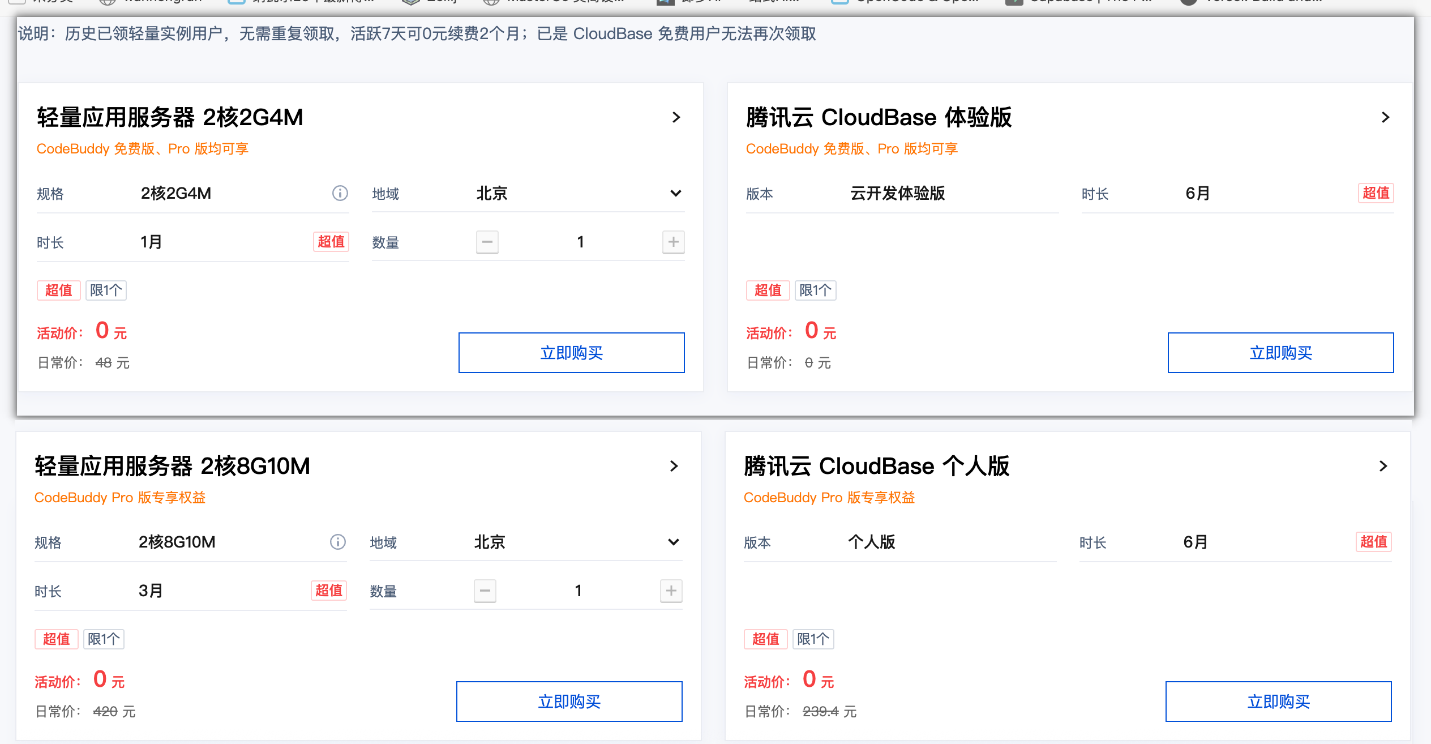The height and width of the screenshot is (744, 1431).
Task: Open 轻量应用服务器 2核2G4M title link
Action: coord(170,117)
